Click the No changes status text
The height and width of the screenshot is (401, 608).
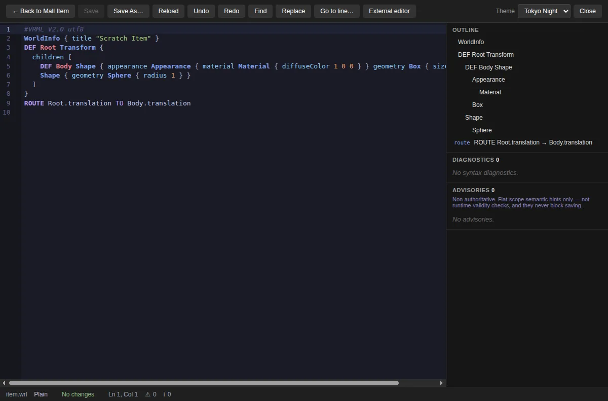point(78,394)
